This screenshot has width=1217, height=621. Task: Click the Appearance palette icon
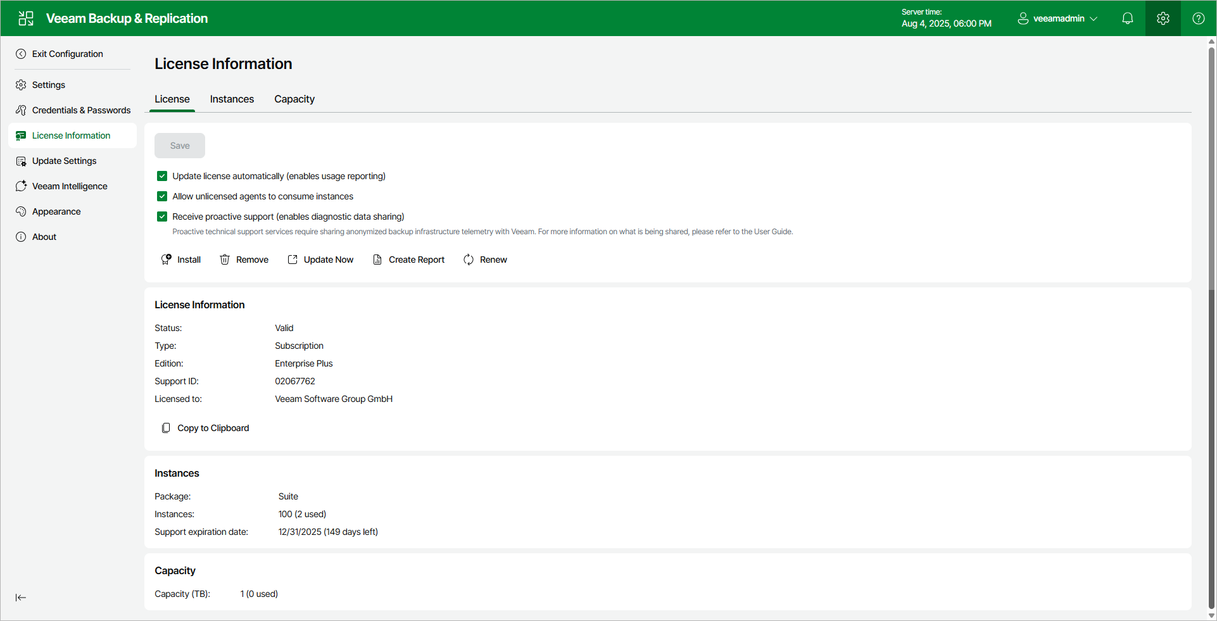click(x=21, y=211)
